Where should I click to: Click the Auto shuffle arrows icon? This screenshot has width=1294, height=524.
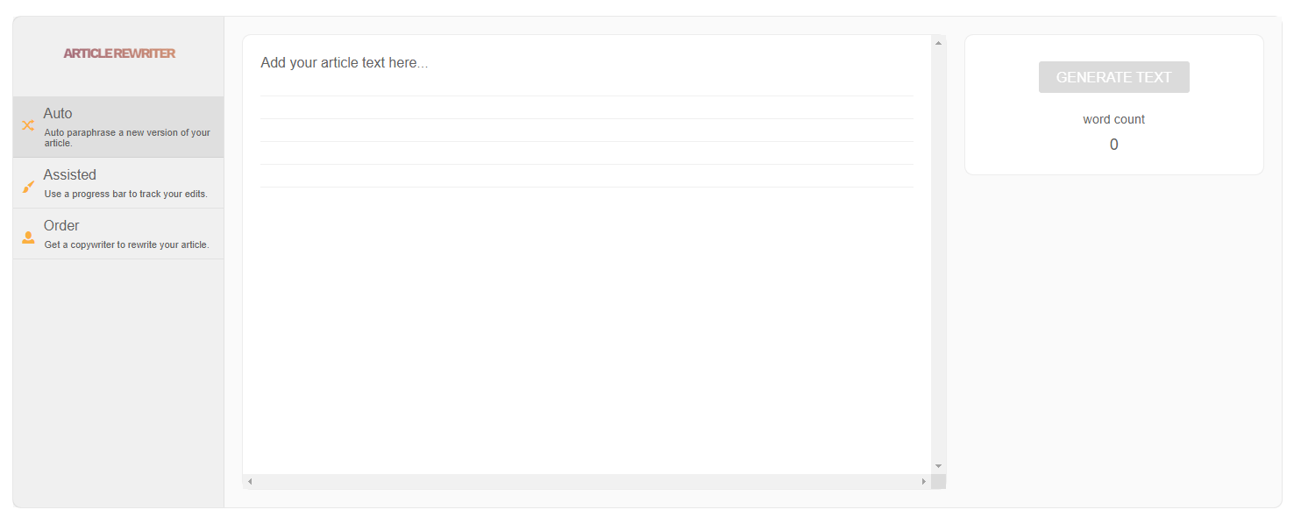(28, 125)
